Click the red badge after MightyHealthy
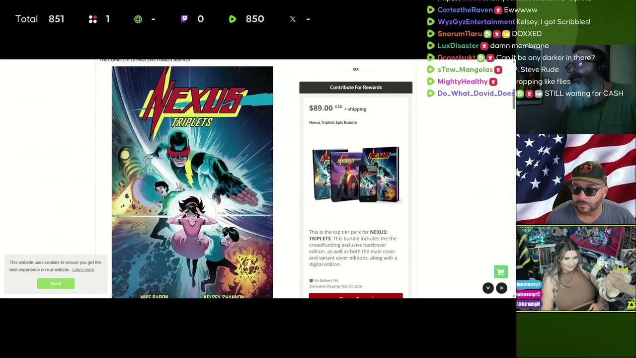636x358 pixels. (493, 82)
